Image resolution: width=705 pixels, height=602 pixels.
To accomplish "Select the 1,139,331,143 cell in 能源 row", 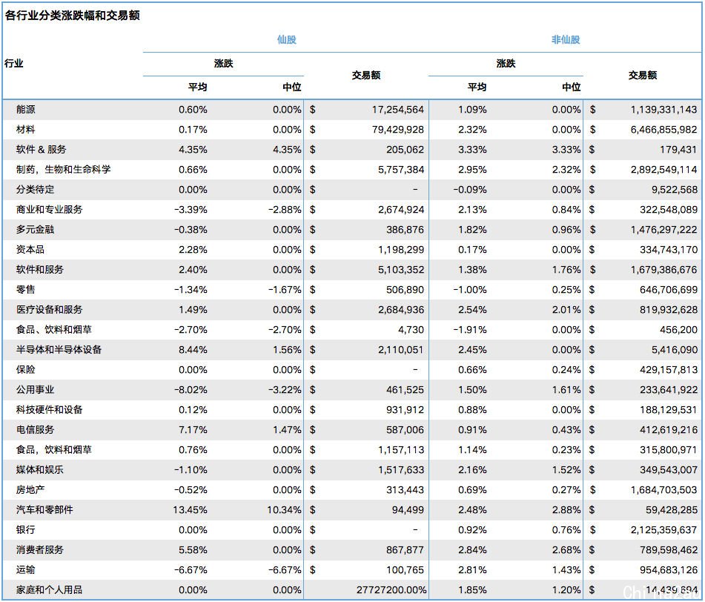I will coord(663,109).
